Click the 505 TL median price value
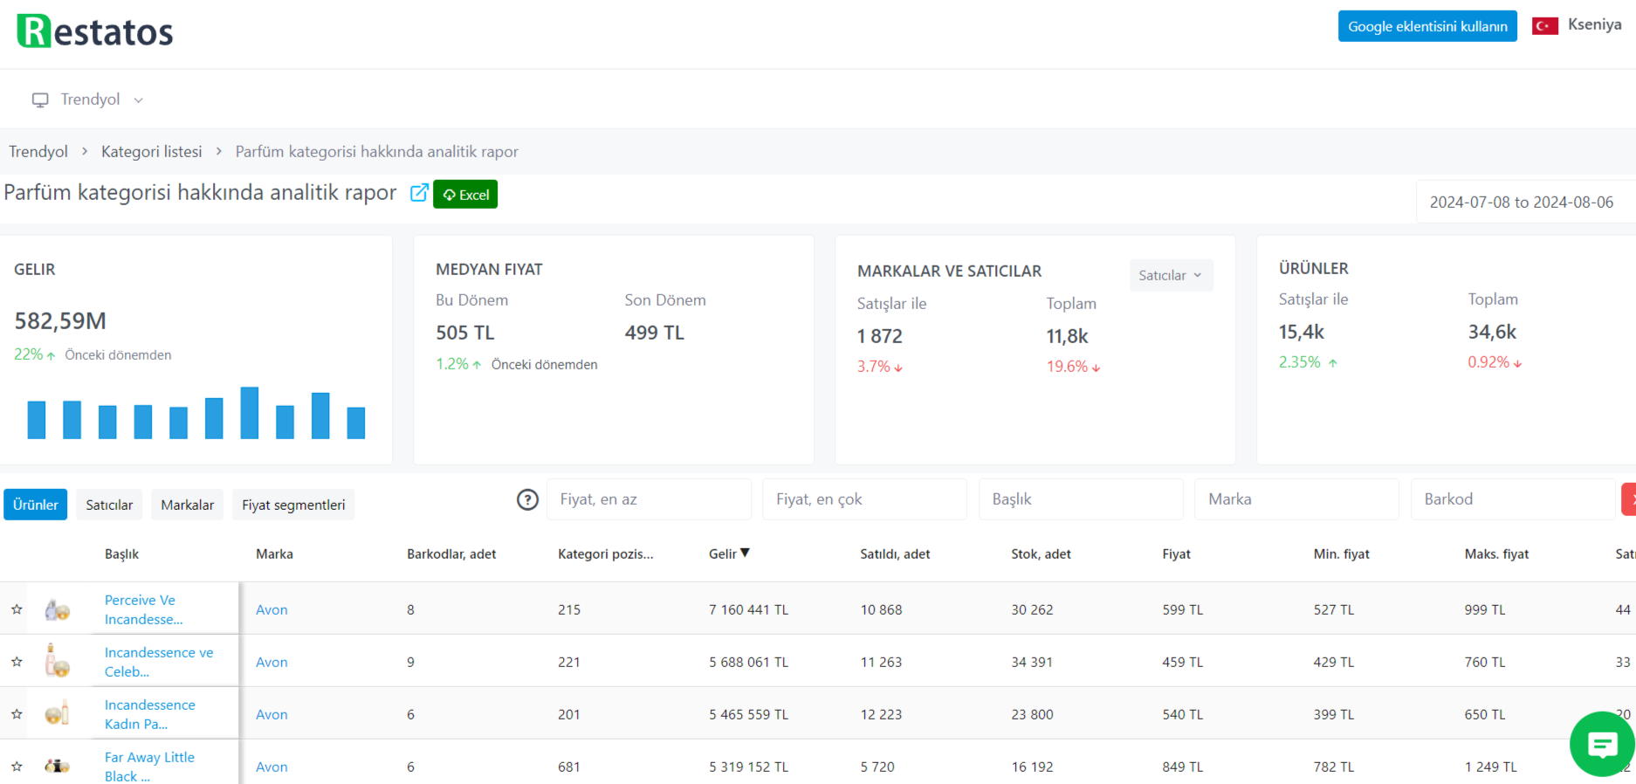 [x=465, y=333]
